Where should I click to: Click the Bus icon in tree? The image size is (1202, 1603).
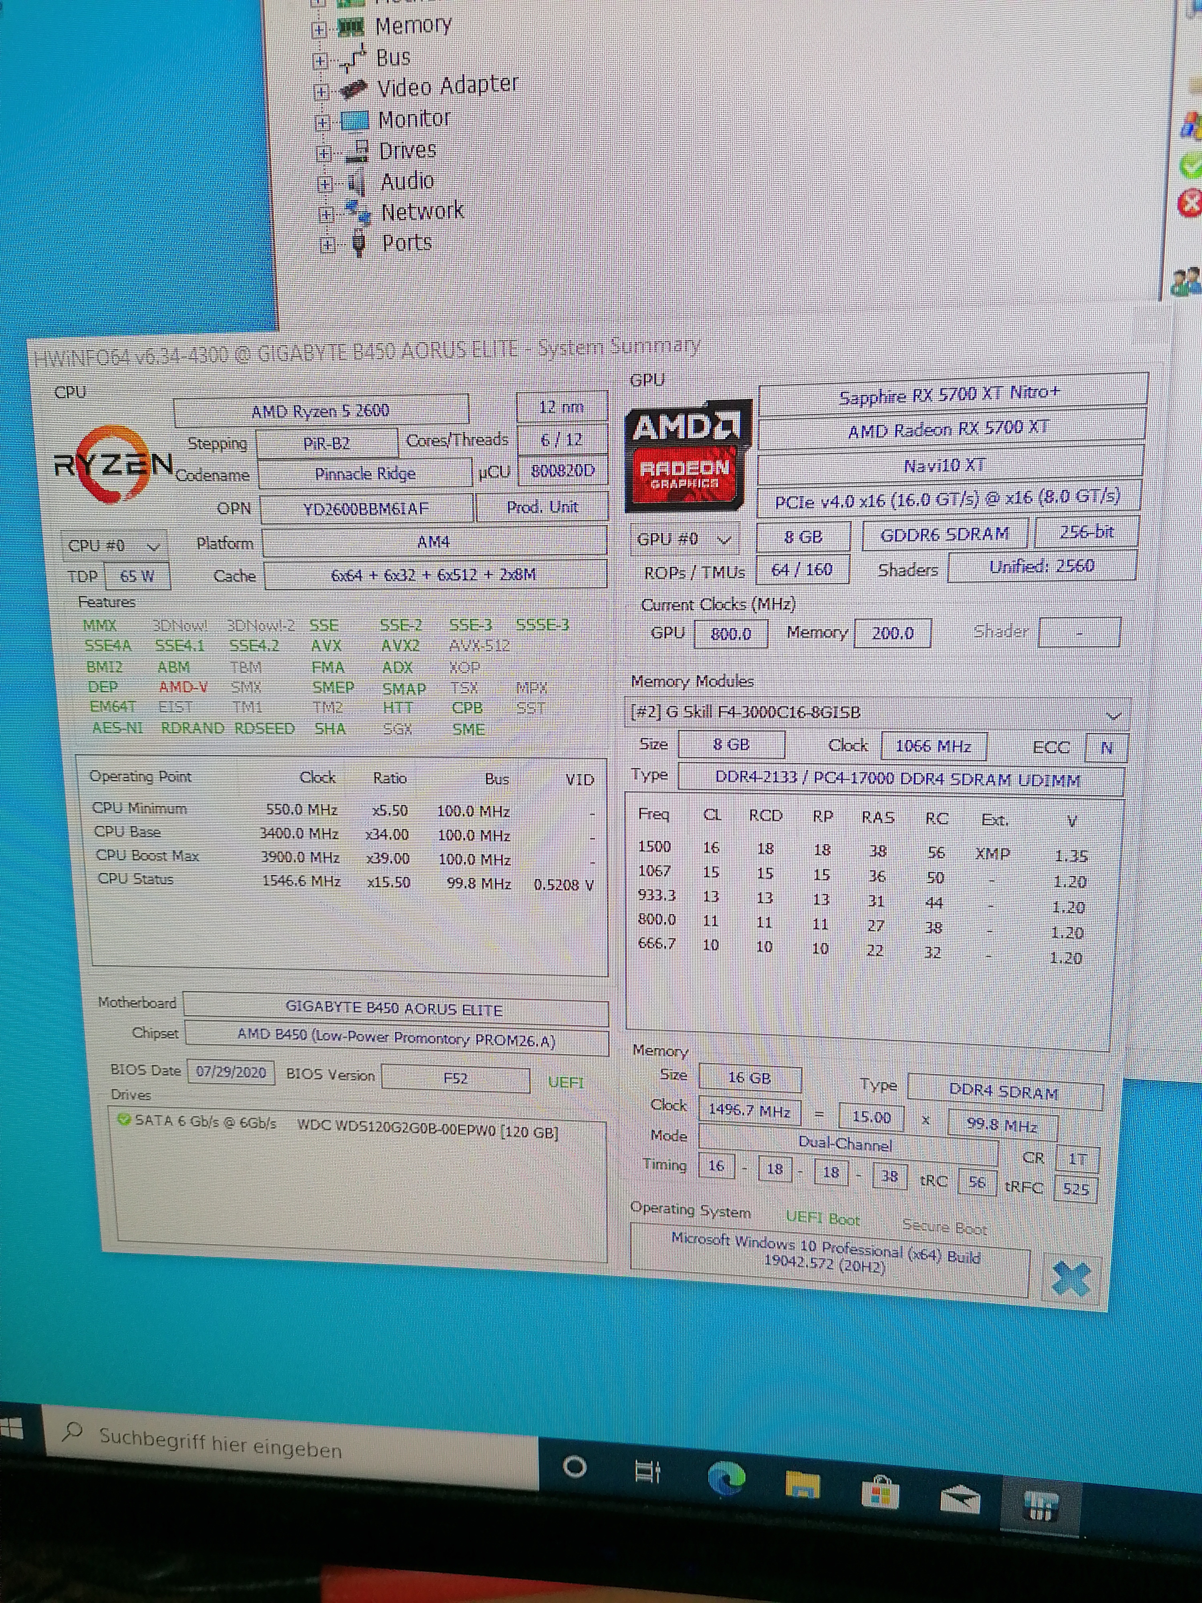353,58
